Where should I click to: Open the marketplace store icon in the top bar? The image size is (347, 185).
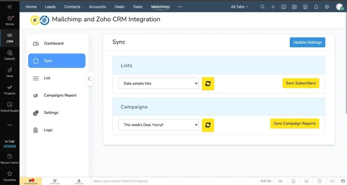click(x=305, y=7)
